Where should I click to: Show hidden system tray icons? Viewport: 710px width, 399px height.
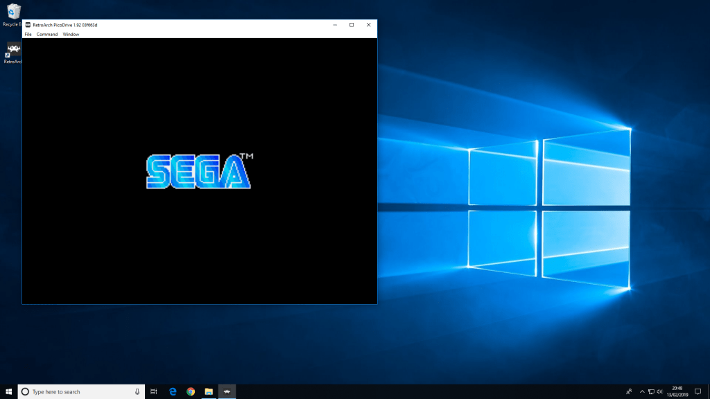point(642,392)
